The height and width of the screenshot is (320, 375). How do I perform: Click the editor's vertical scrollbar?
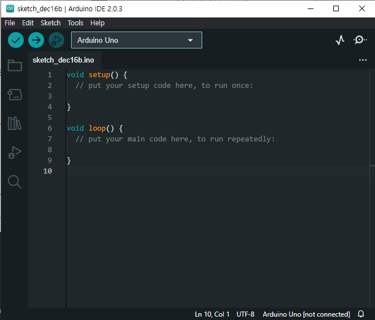(x=372, y=188)
